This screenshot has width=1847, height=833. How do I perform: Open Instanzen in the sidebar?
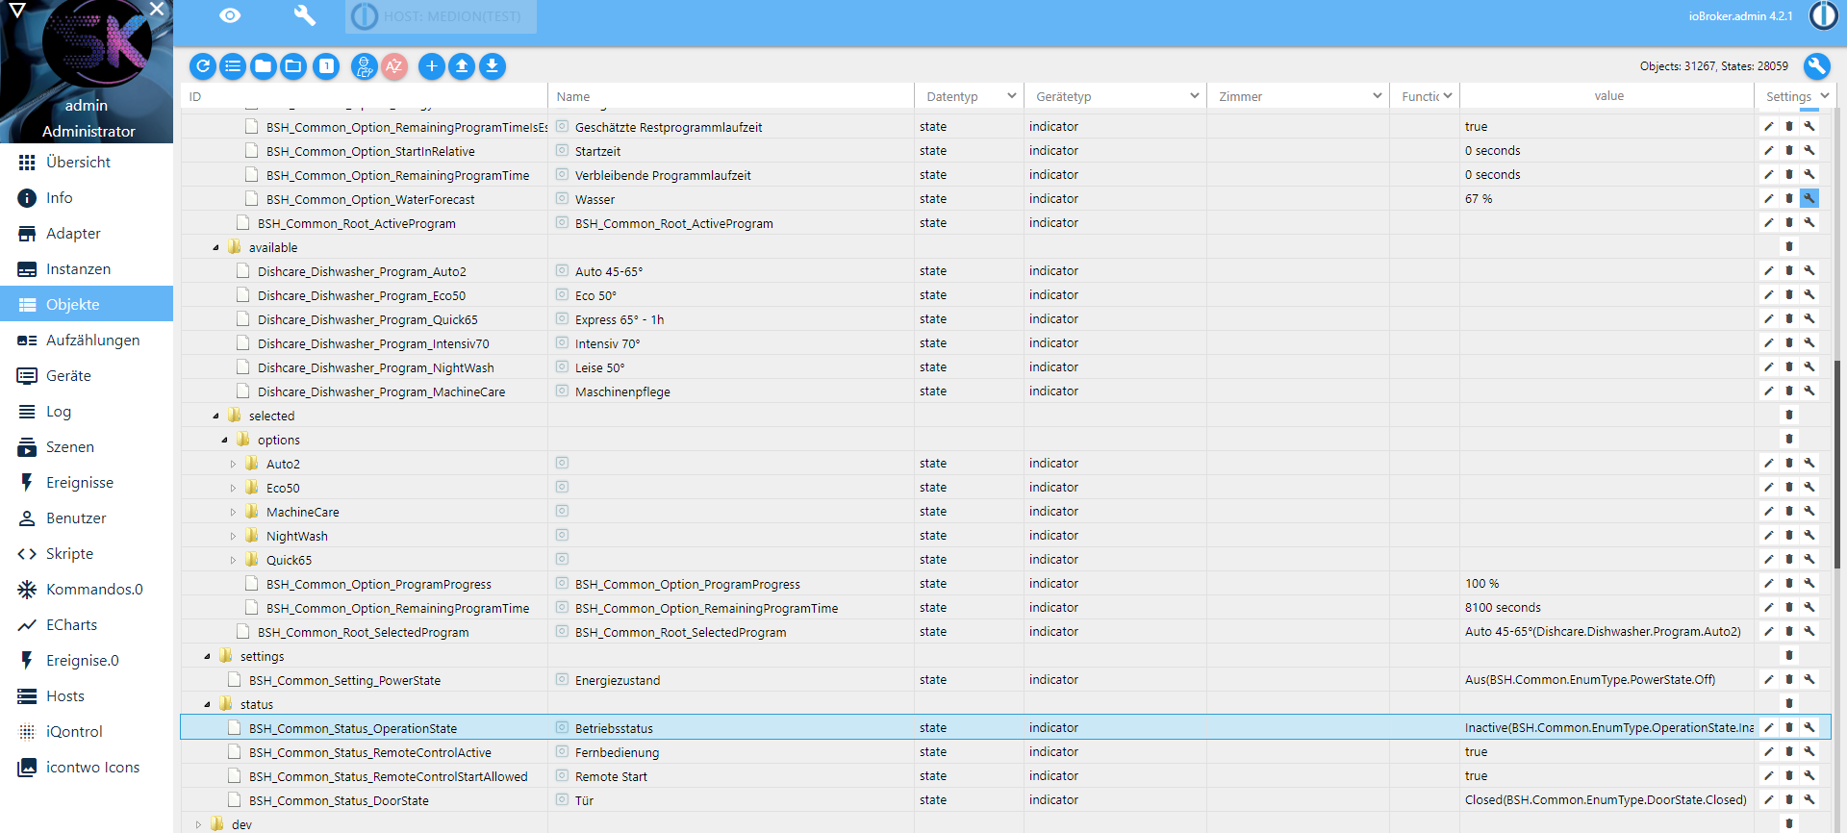click(x=87, y=268)
